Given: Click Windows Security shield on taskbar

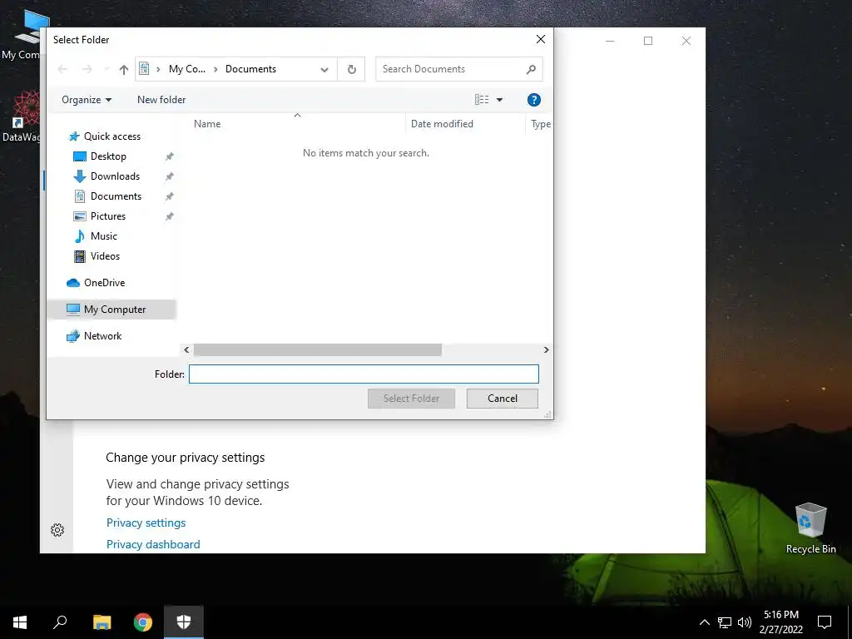Looking at the screenshot, I should pos(184,622).
